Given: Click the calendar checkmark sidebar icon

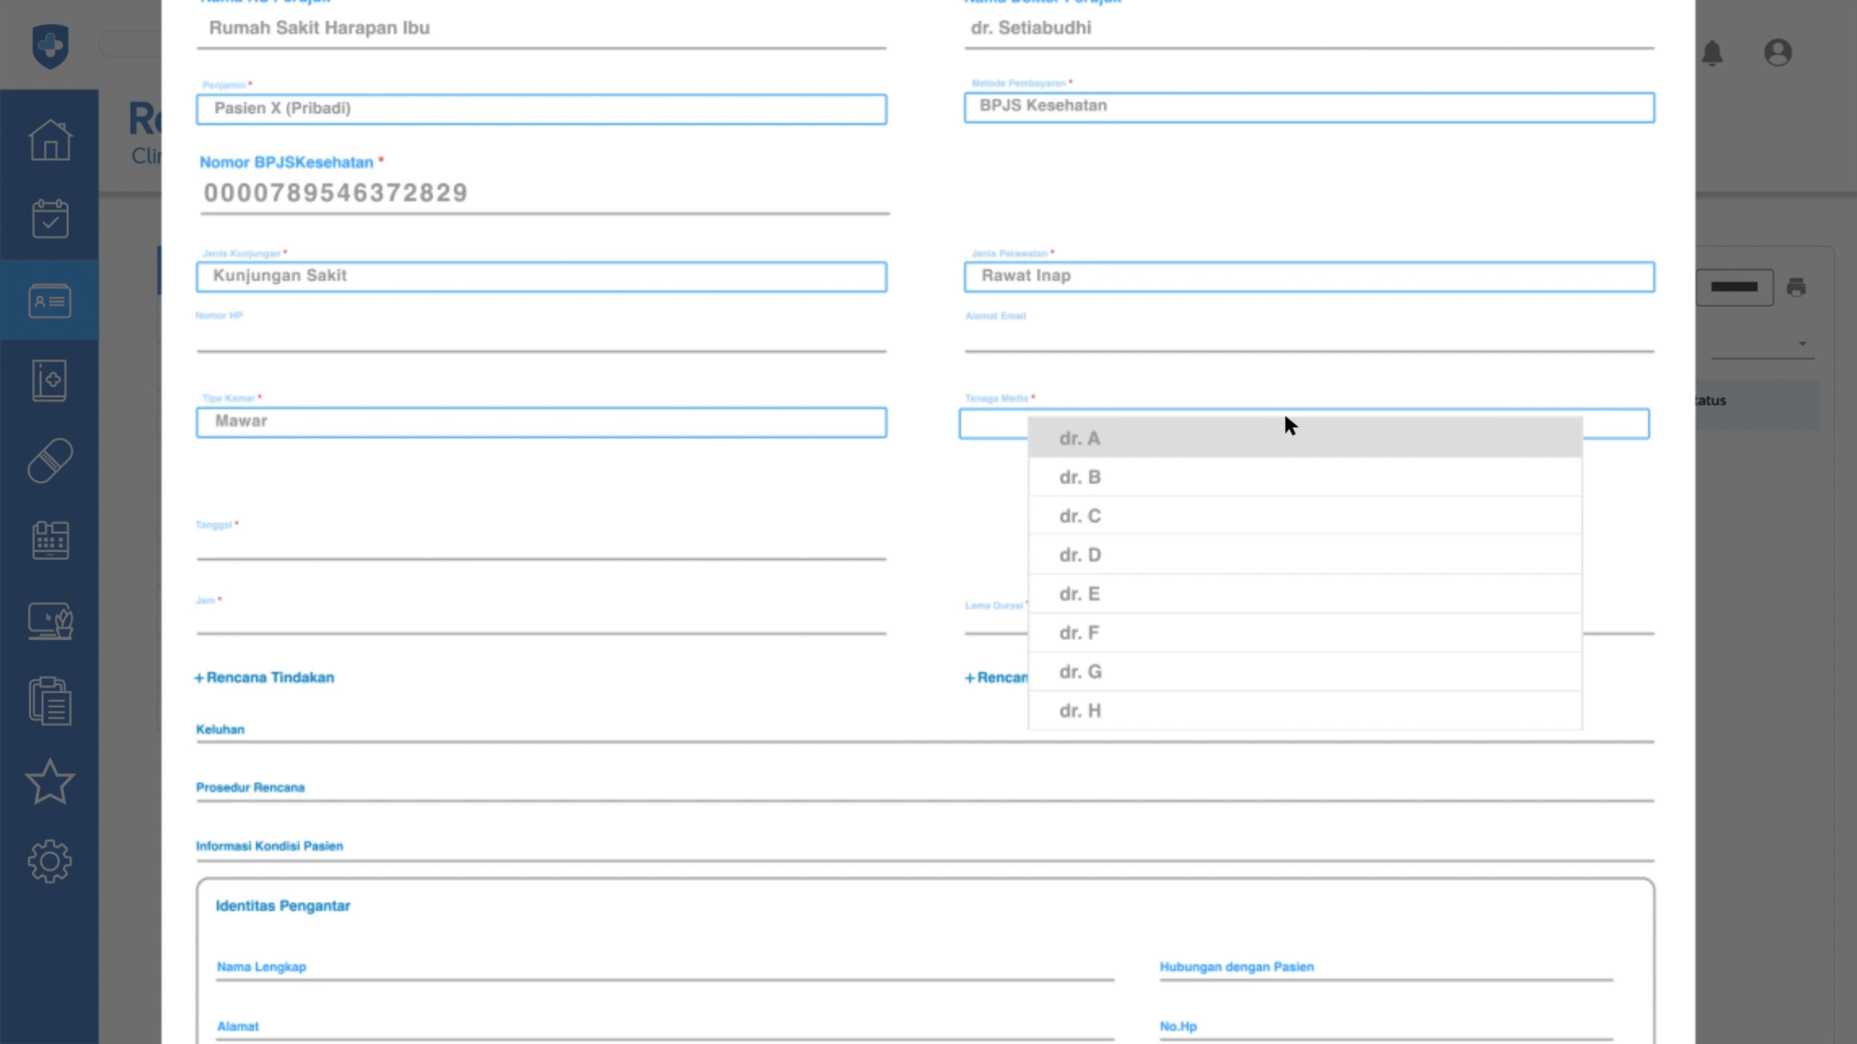Looking at the screenshot, I should pos(49,219).
